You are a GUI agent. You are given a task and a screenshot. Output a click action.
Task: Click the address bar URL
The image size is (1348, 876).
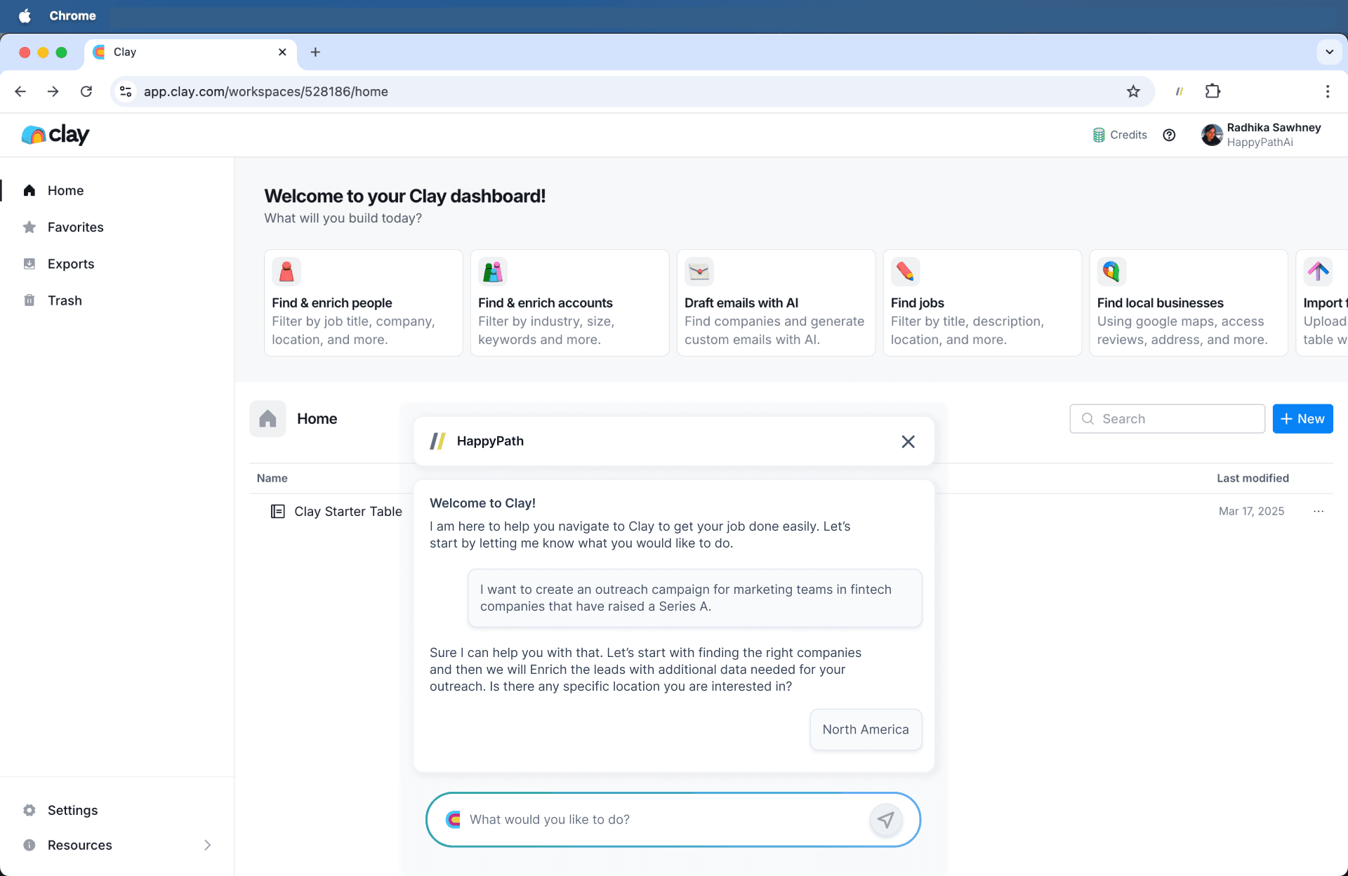266,91
